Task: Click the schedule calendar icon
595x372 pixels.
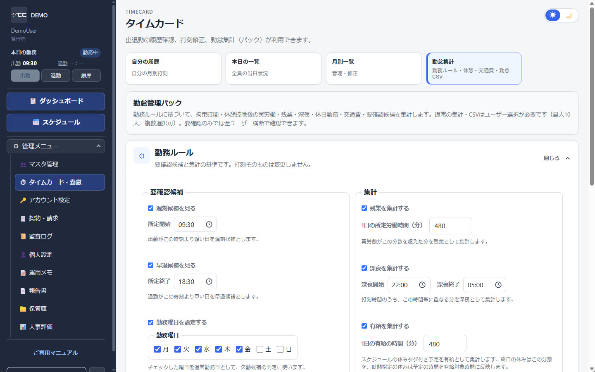Action: 36,122
